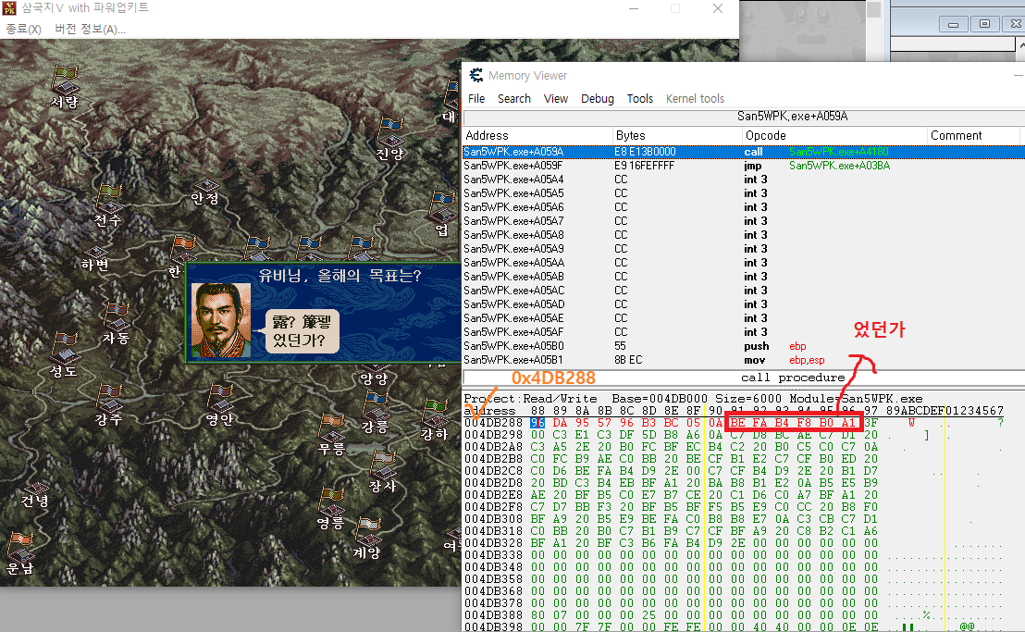Select the 안정 city icon on the map
This screenshot has width=1025, height=632.
point(206,186)
